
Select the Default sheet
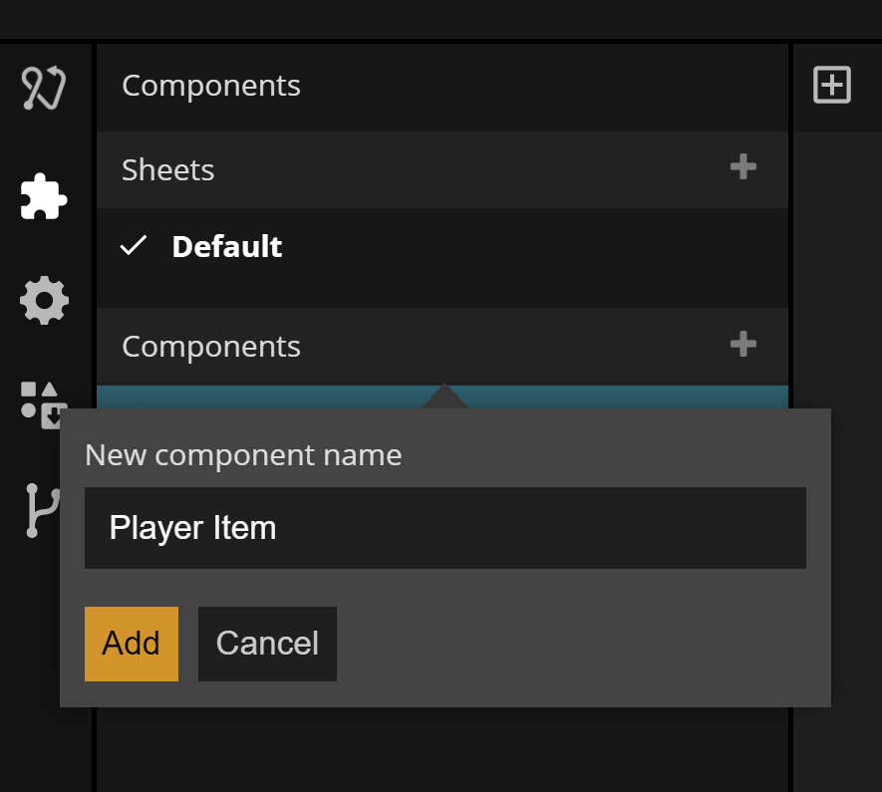[x=226, y=247]
